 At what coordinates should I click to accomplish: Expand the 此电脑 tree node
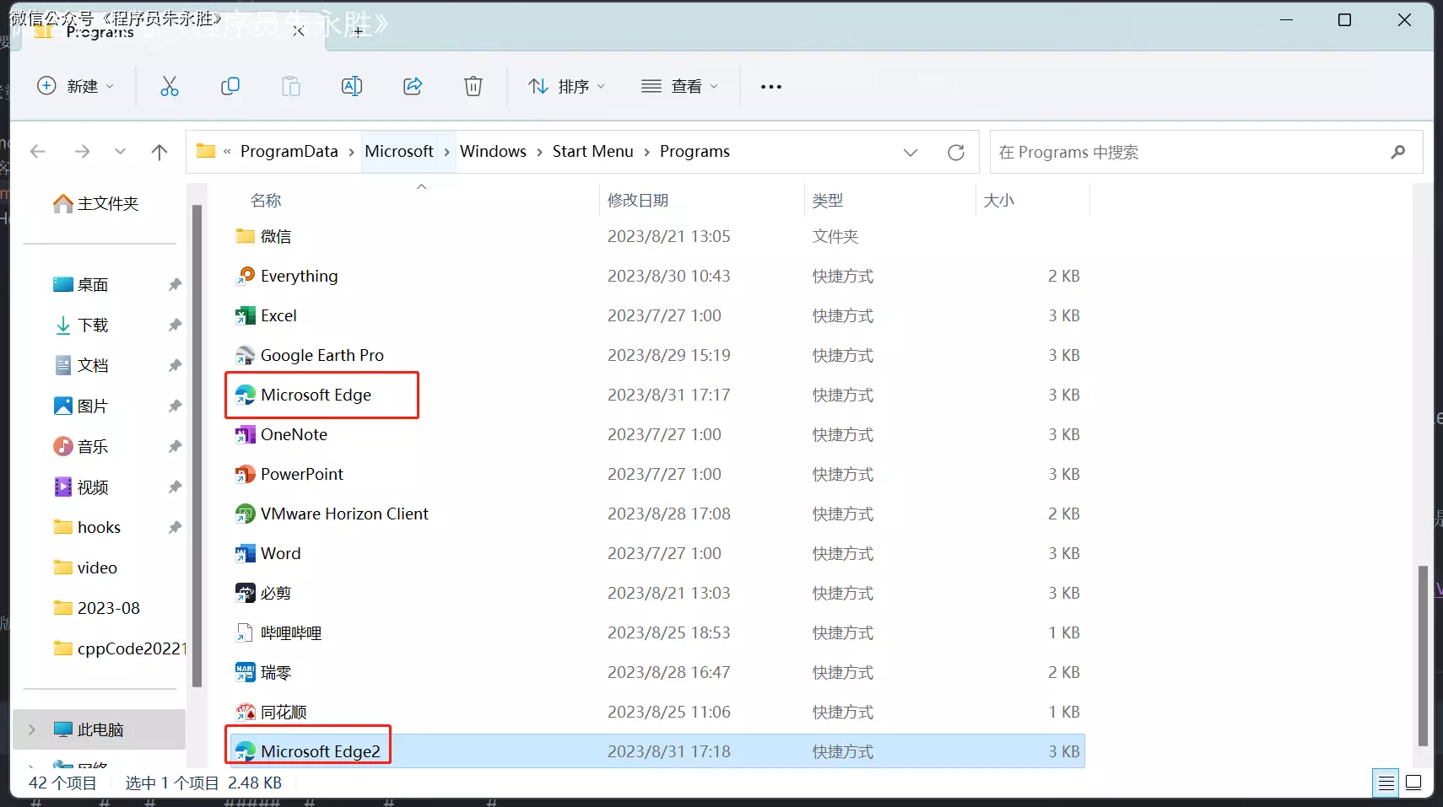(x=32, y=729)
